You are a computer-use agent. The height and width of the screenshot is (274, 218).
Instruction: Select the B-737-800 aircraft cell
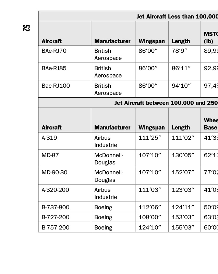click(x=56, y=208)
